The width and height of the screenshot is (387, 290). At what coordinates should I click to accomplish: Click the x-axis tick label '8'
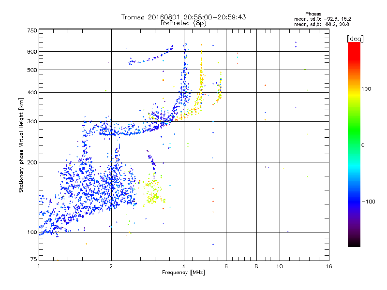256,266
